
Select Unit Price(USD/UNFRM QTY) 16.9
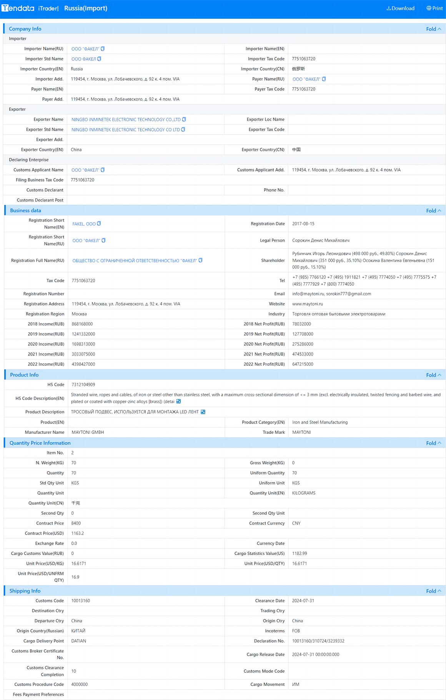(75, 577)
